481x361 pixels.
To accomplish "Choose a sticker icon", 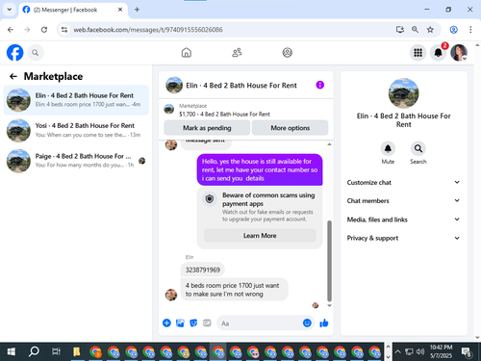I will point(193,322).
